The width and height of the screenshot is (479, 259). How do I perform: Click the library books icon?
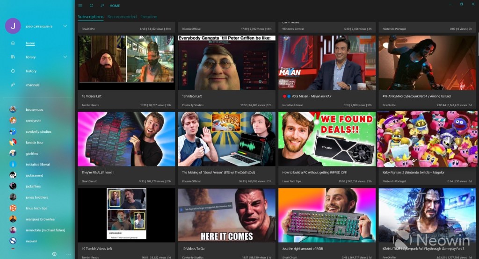[x=13, y=57]
